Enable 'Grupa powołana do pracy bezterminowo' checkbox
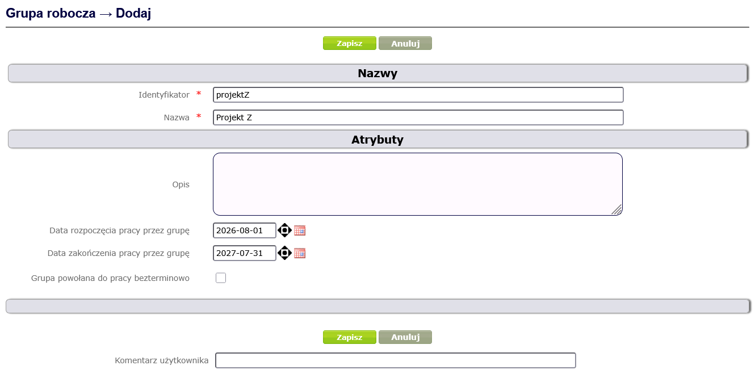This screenshot has height=378, width=755. pos(221,278)
